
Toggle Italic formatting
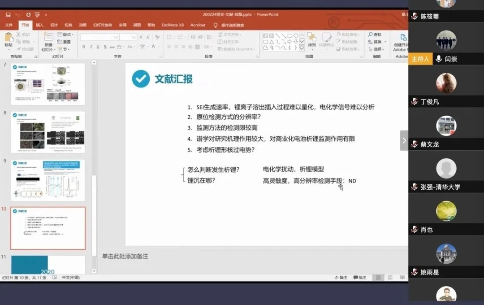point(91,47)
